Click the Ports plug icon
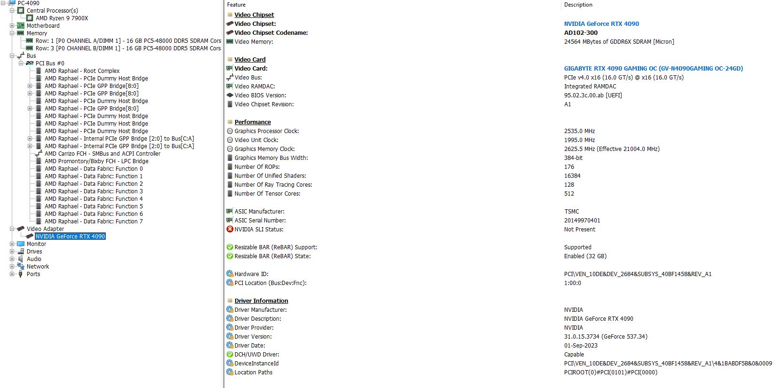Viewport: 782px width, 388px height. coord(21,274)
